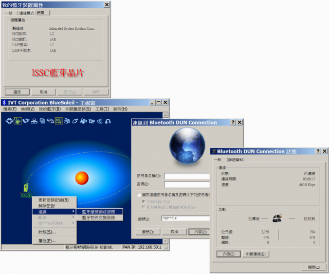Click the Bluetooth logo in BlueSoleil title bar

tap(5, 103)
